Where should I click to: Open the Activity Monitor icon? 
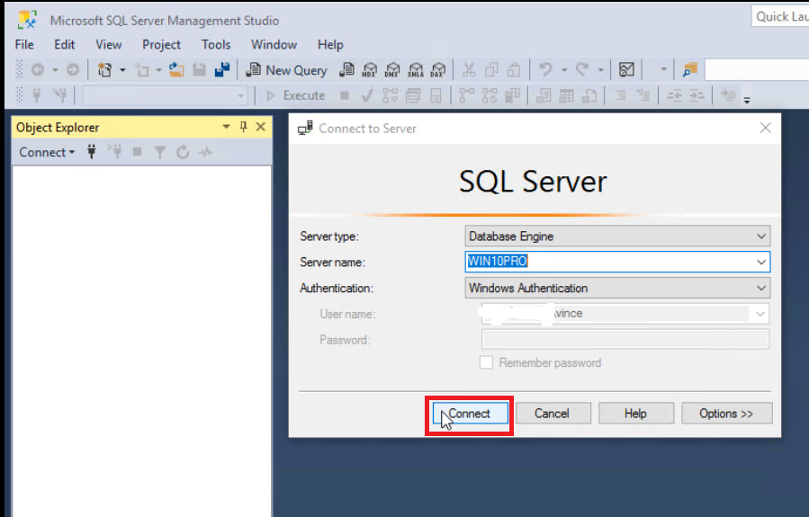point(626,69)
